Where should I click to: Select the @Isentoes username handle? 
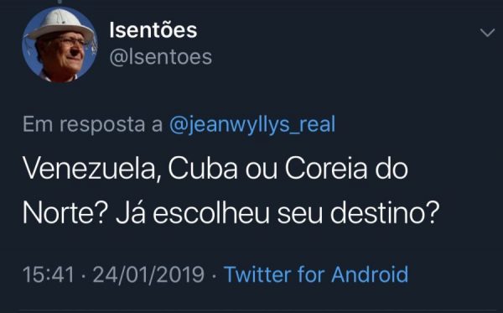click(x=160, y=57)
